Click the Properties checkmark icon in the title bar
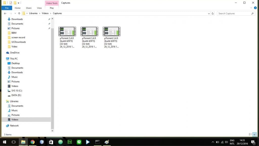Viewport: 259px width, 146px height. [11, 3]
